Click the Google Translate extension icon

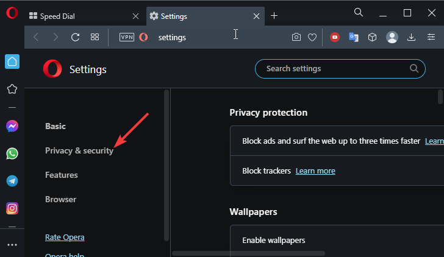[353, 37]
